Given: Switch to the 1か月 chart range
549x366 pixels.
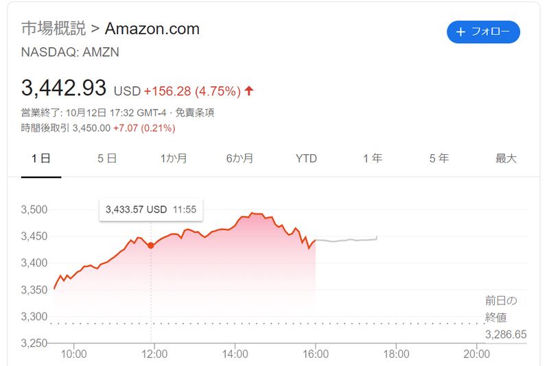Looking at the screenshot, I should 174,158.
